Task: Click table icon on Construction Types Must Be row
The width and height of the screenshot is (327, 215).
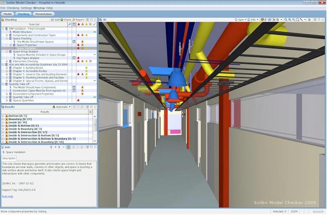Action: click(74, 91)
